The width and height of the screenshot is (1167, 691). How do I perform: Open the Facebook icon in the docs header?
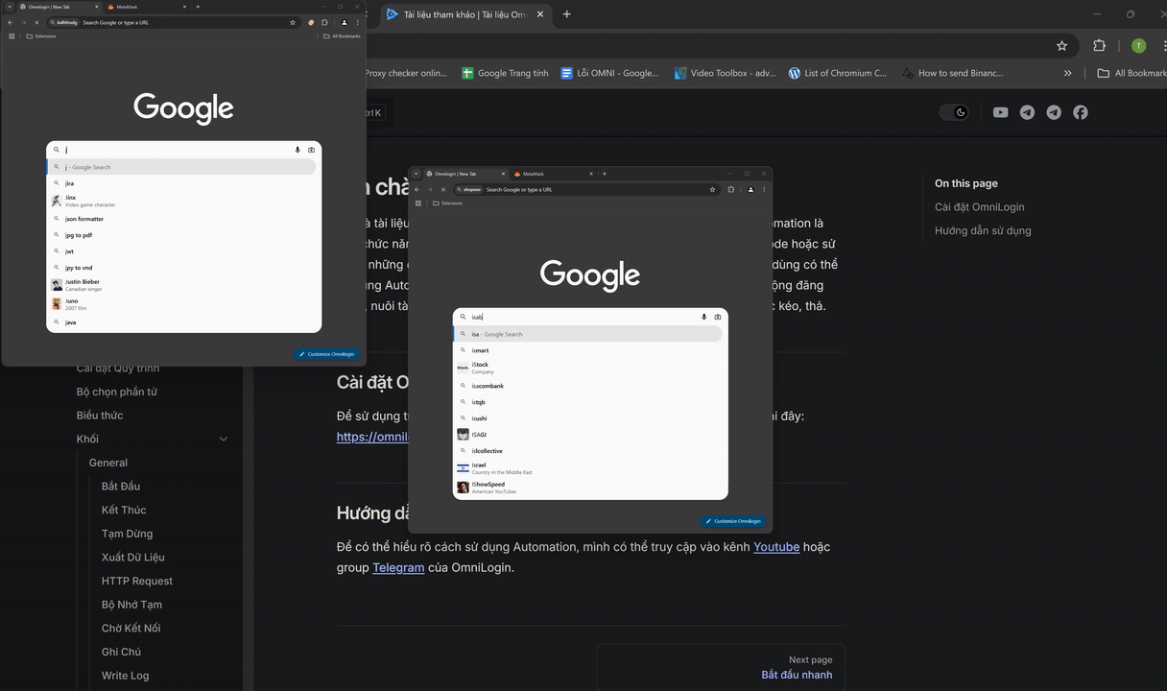tap(1081, 112)
